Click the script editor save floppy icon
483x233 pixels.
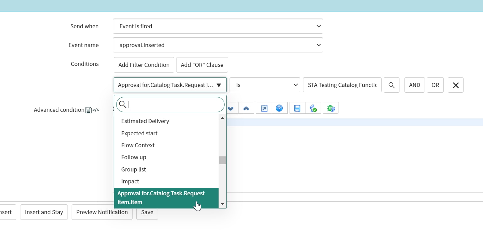pos(297,108)
